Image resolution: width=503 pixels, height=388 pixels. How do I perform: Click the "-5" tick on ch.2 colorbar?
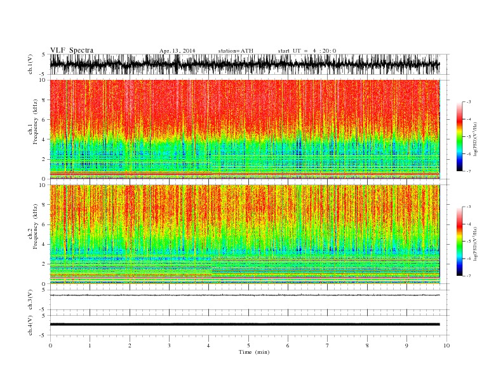[x=469, y=242]
